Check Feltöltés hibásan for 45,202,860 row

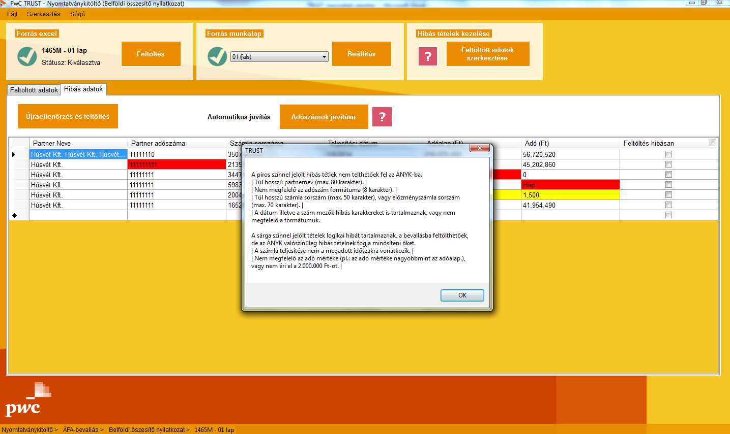pyautogui.click(x=668, y=164)
